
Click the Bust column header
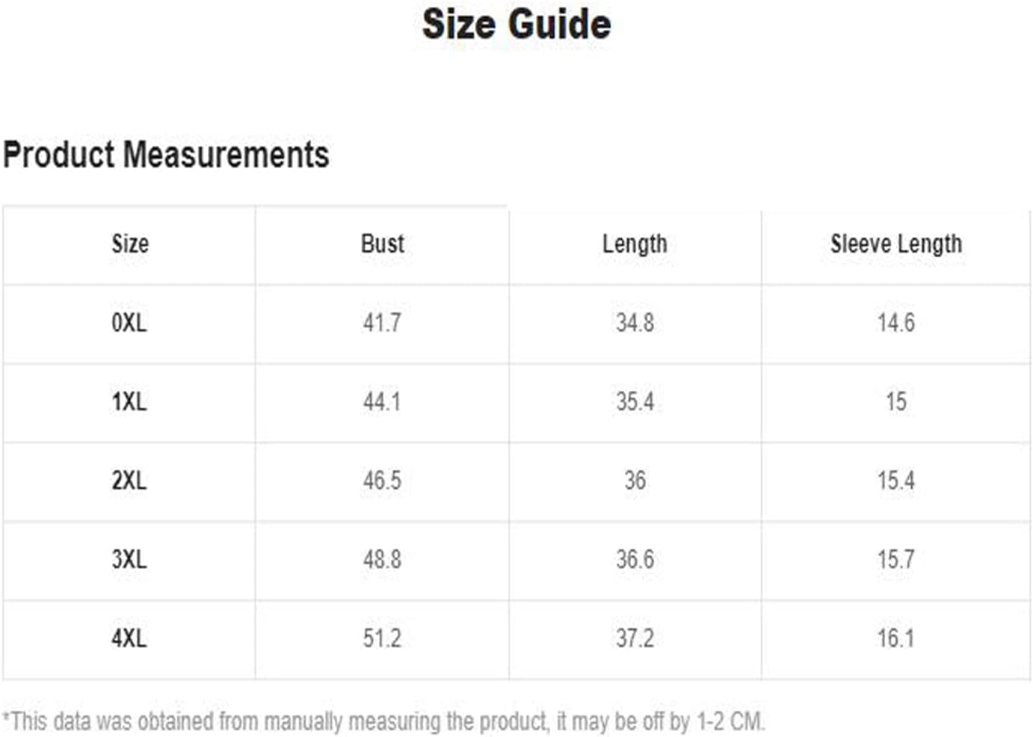pos(382,244)
